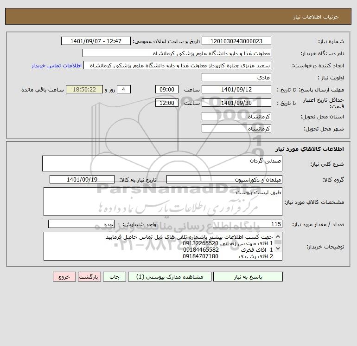The width and height of the screenshot is (357, 346).
Task: Click the general description box 'صندلی گردان'
Action: click(162, 163)
